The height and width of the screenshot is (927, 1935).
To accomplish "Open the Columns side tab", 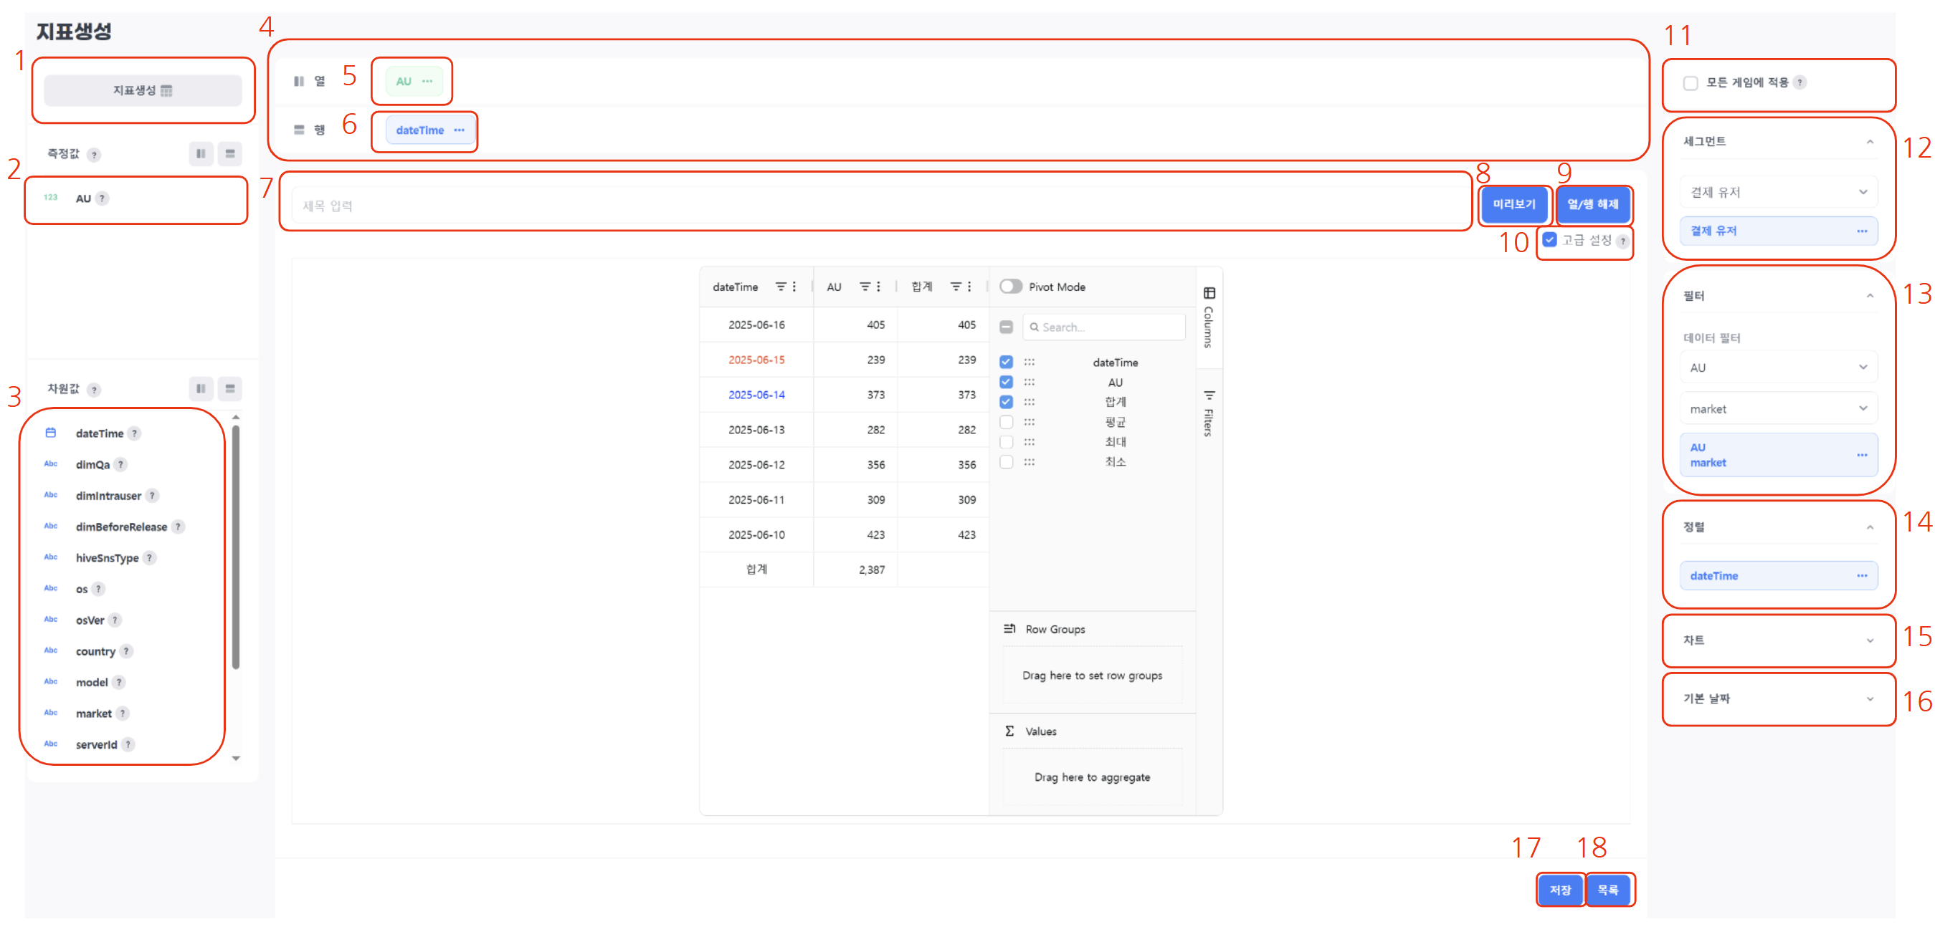I will point(1209,317).
